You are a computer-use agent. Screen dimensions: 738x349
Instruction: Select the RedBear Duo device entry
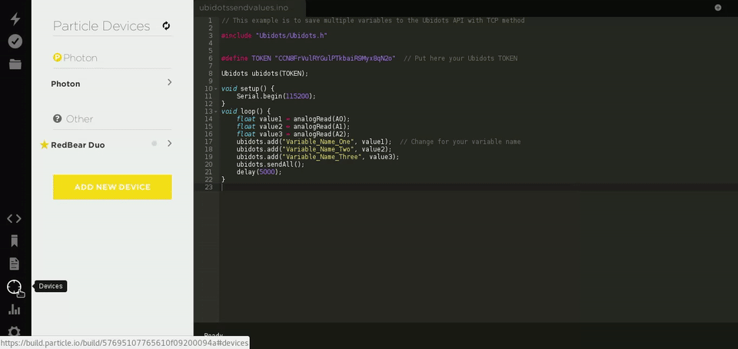coord(78,145)
